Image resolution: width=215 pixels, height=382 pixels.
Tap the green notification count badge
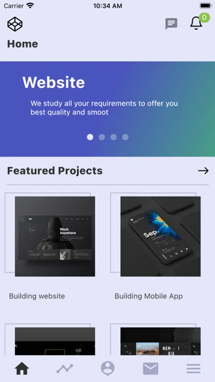[204, 17]
